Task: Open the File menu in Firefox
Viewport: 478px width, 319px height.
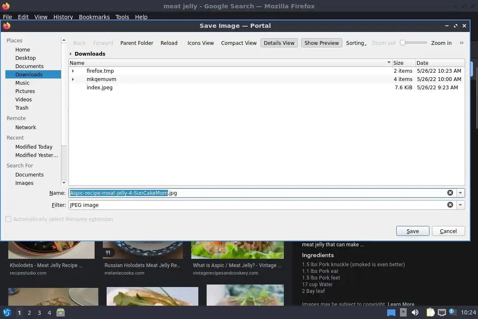Action: [x=7, y=17]
